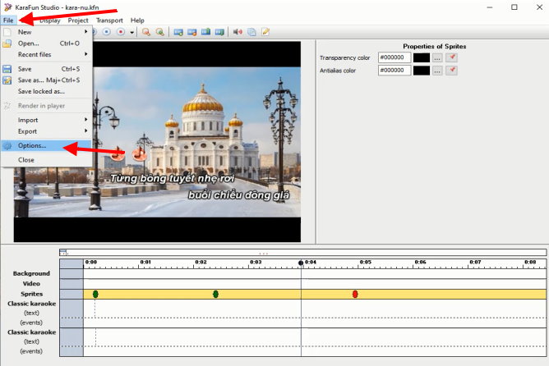Click the '...' button for Antialias color

coord(437,71)
